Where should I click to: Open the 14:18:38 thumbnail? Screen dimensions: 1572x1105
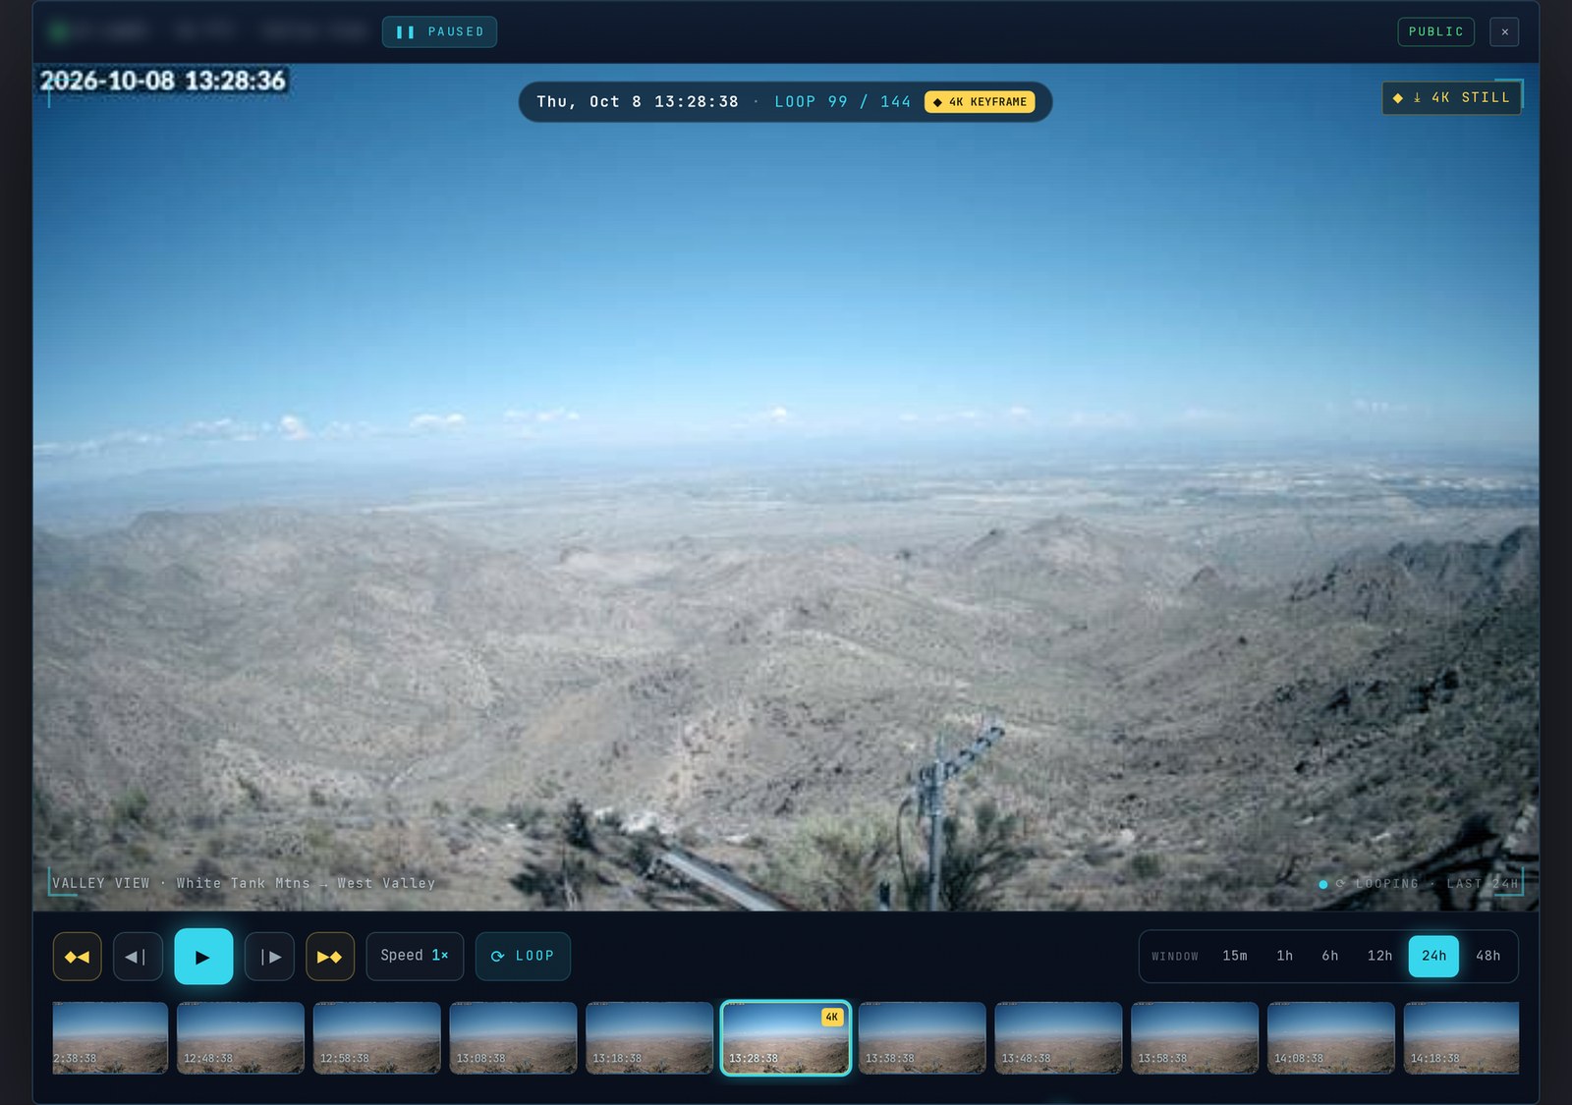(x=1461, y=1038)
